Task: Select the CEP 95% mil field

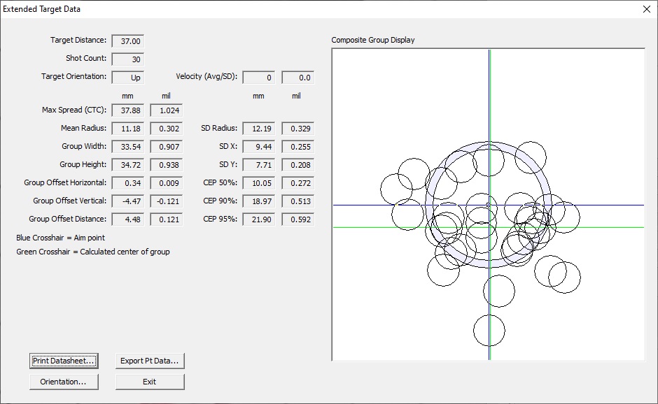Action: click(x=298, y=219)
